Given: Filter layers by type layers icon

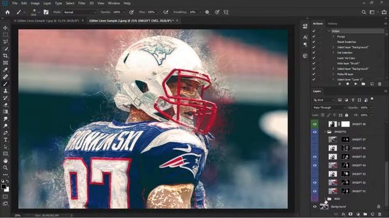Looking at the screenshot, I should tap(353, 100).
